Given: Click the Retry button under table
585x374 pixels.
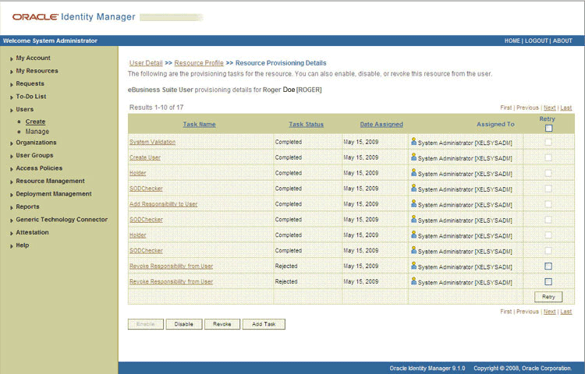Looking at the screenshot, I should 548,297.
